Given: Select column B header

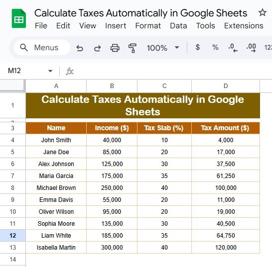Looking at the screenshot, I should click(x=112, y=86).
